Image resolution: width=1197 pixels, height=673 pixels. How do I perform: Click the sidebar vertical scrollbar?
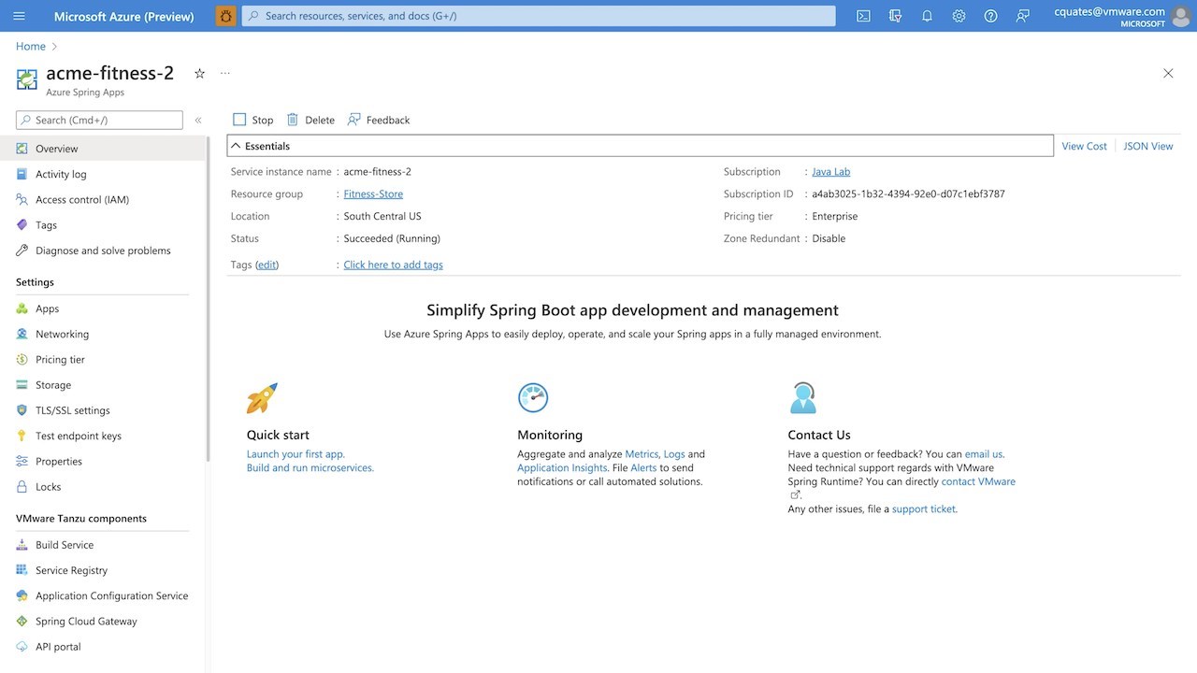point(208,298)
